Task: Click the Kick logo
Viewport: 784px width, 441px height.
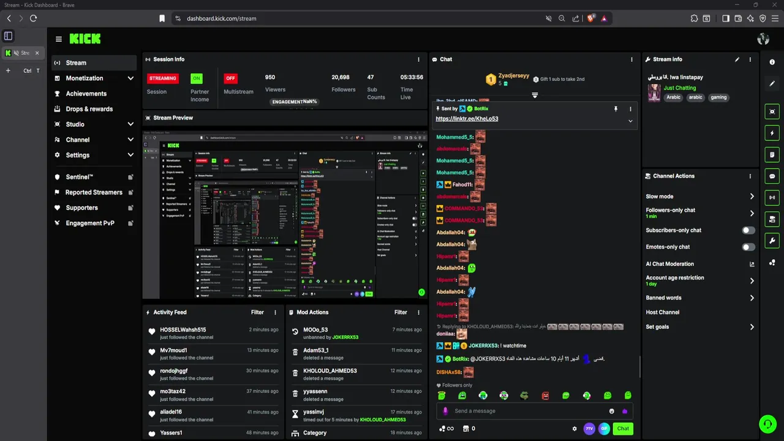Action: click(85, 39)
